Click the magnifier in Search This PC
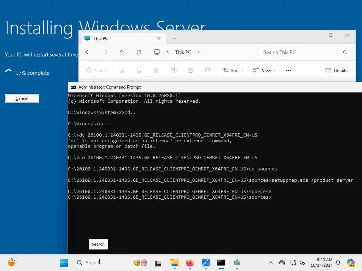 pyautogui.click(x=345, y=52)
